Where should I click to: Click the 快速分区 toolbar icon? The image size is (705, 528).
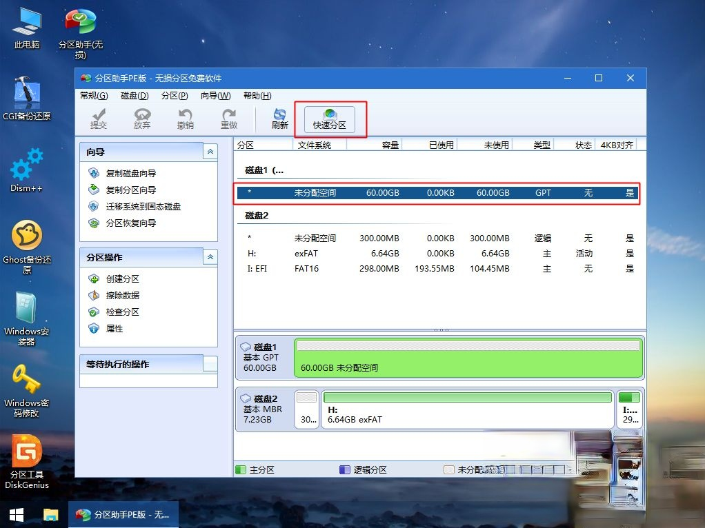pos(329,119)
